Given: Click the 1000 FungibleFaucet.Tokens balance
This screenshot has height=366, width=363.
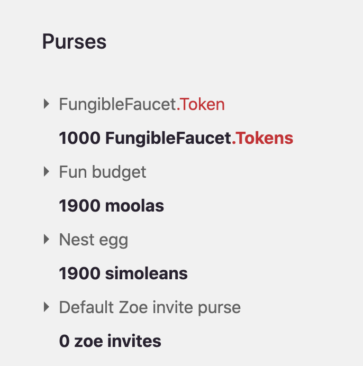Looking at the screenshot, I should tap(176, 138).
